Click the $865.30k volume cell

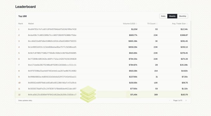click(133, 41)
